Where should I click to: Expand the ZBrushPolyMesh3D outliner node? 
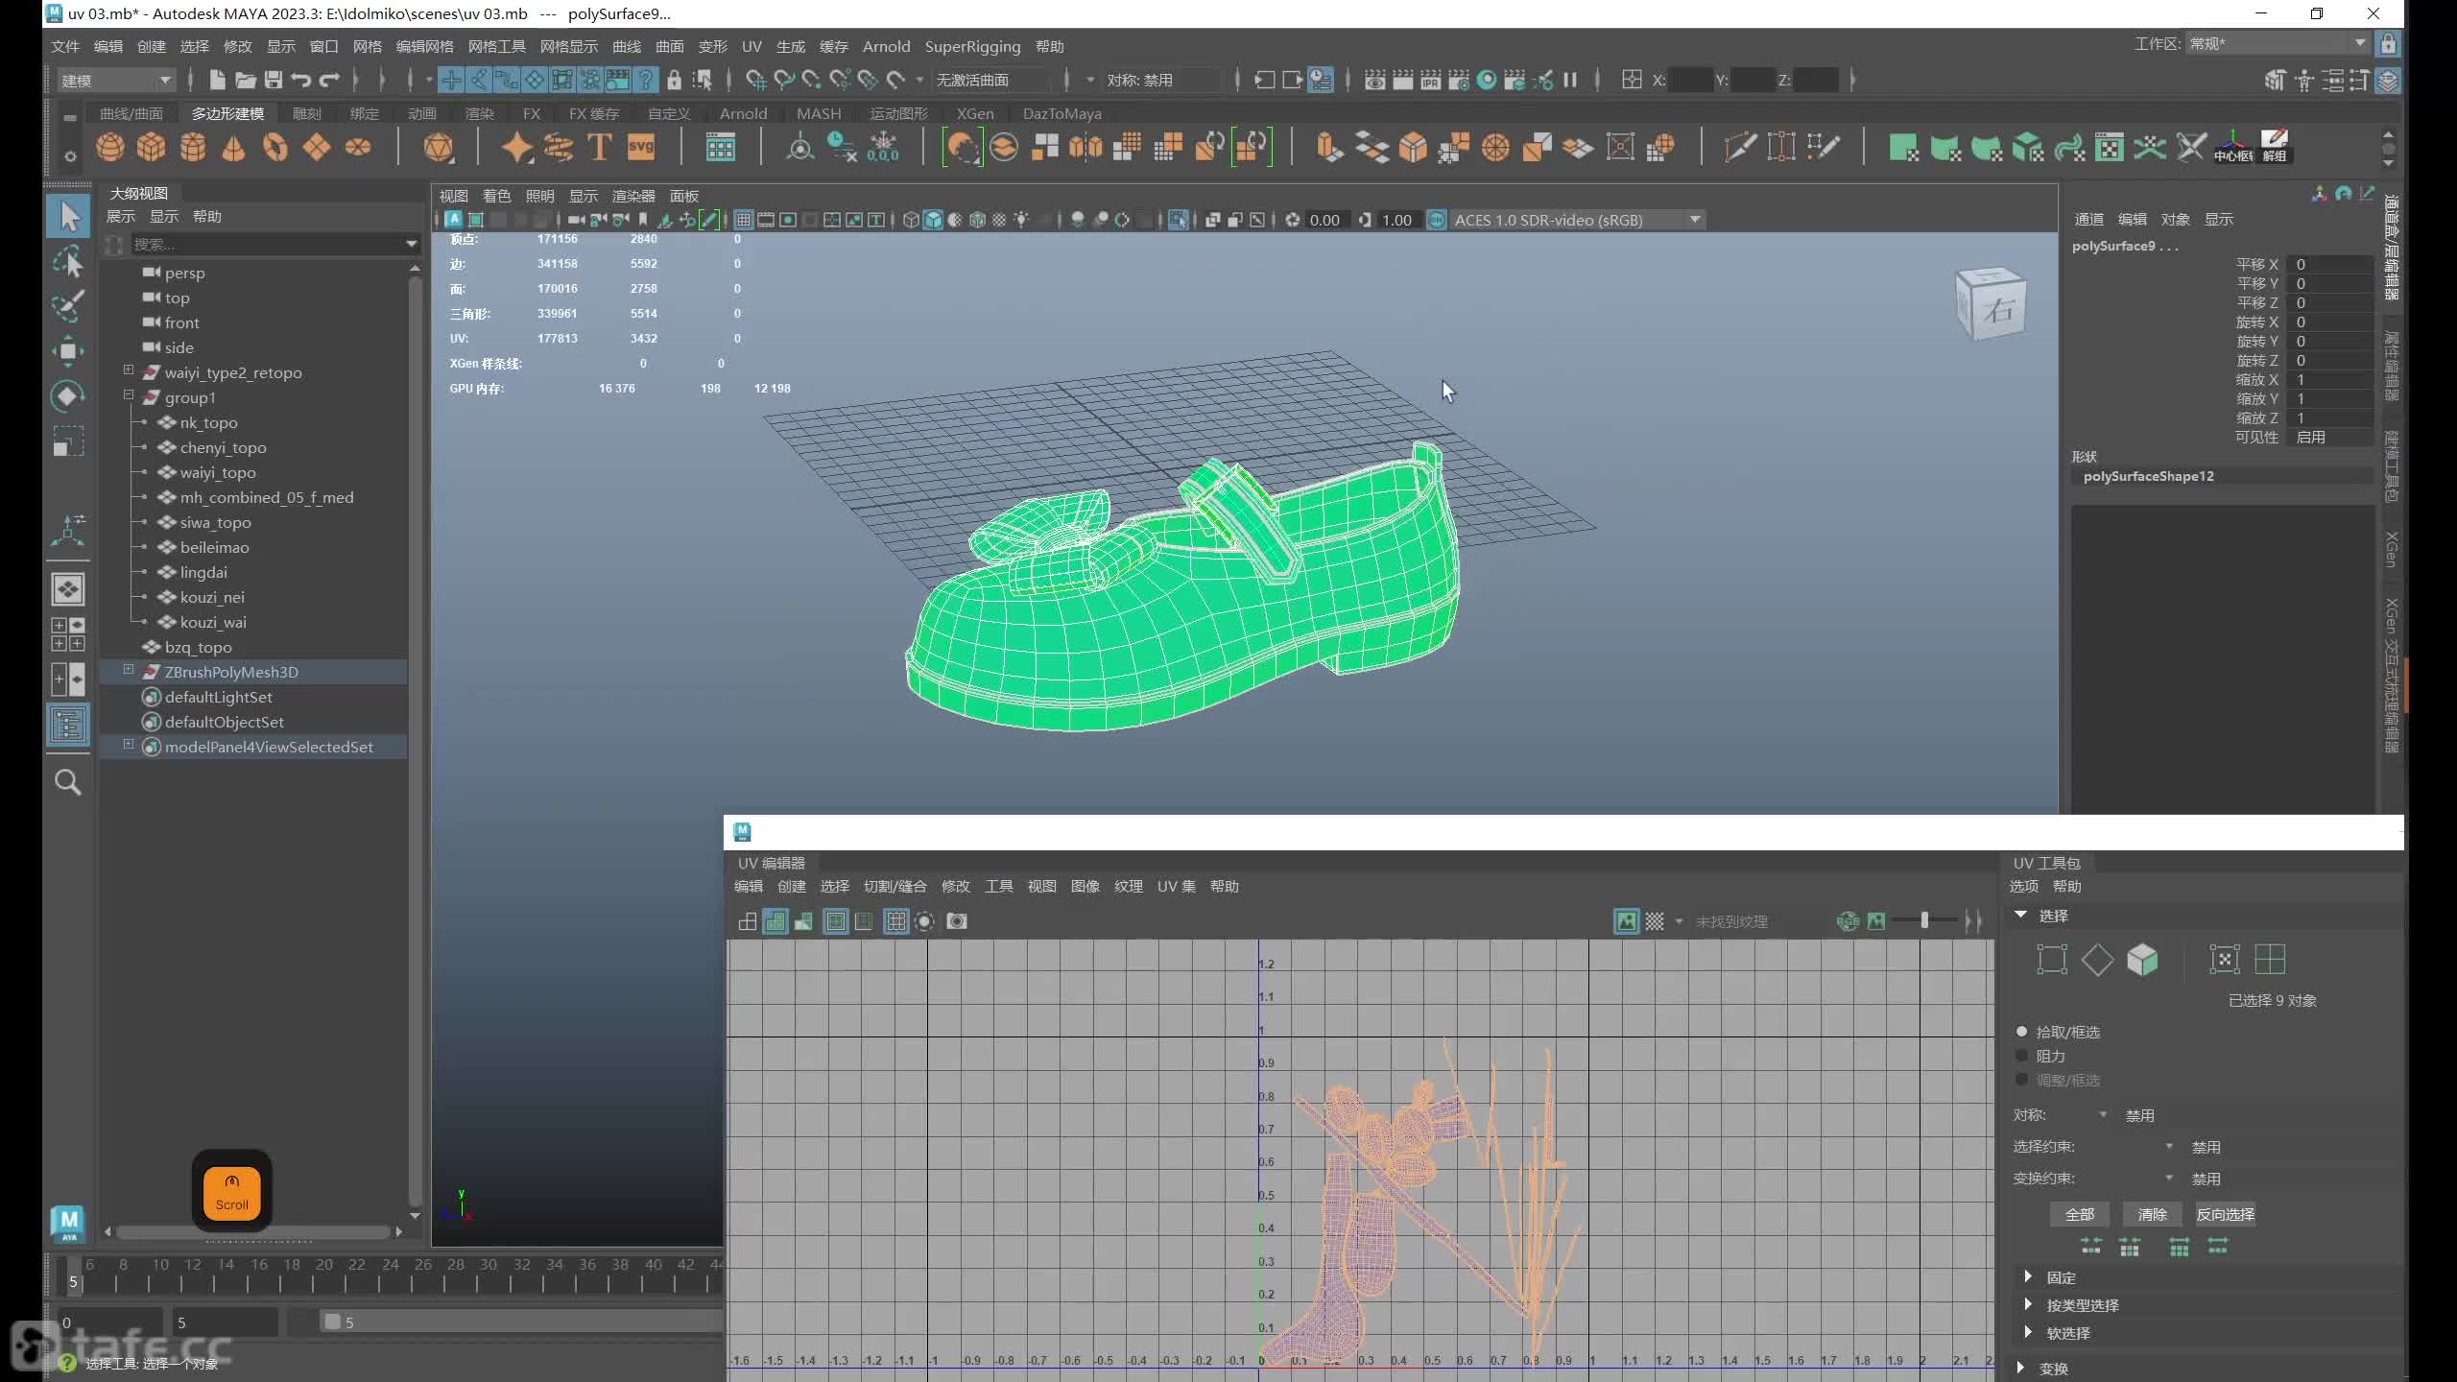coord(129,670)
